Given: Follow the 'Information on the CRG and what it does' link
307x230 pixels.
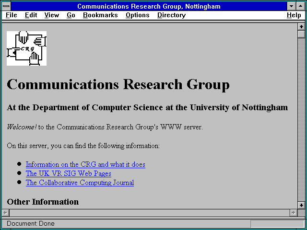Looking at the screenshot, I should (85, 164).
